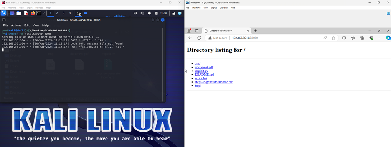This screenshot has height=147, width=391.
Task: Open Help menu in Windows11 VirtualBox window
Action: (233, 8)
